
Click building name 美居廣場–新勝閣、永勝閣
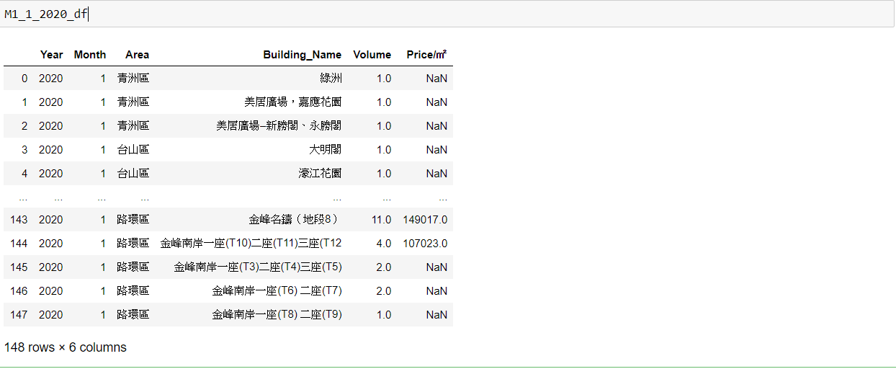(x=279, y=126)
